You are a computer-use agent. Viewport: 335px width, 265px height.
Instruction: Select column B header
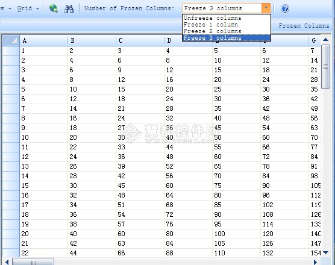pyautogui.click(x=92, y=40)
